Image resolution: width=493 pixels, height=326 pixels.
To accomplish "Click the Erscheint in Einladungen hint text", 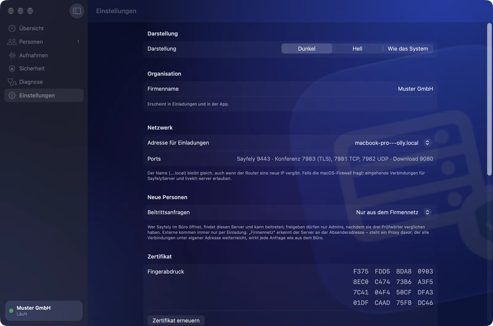I will click(x=188, y=104).
